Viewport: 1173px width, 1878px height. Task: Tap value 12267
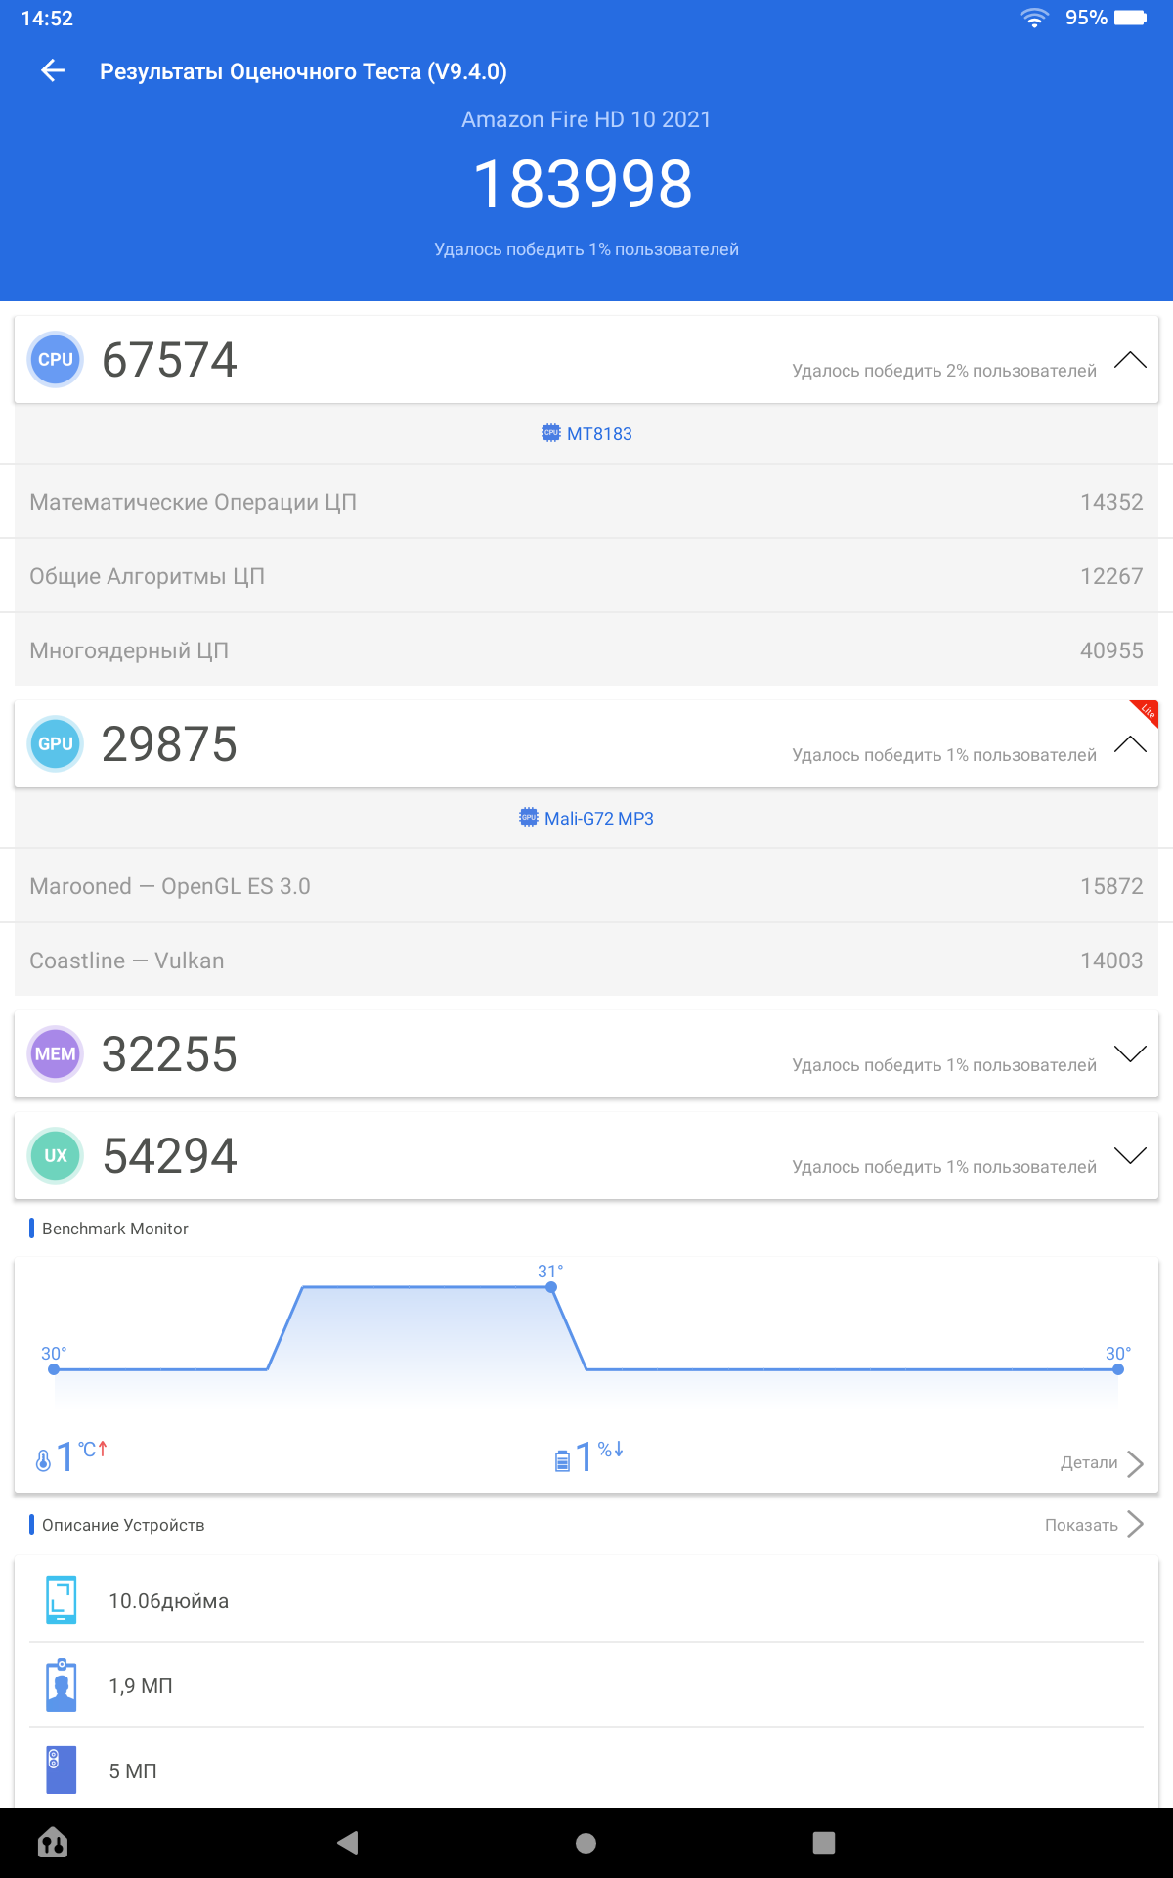coord(1111,576)
